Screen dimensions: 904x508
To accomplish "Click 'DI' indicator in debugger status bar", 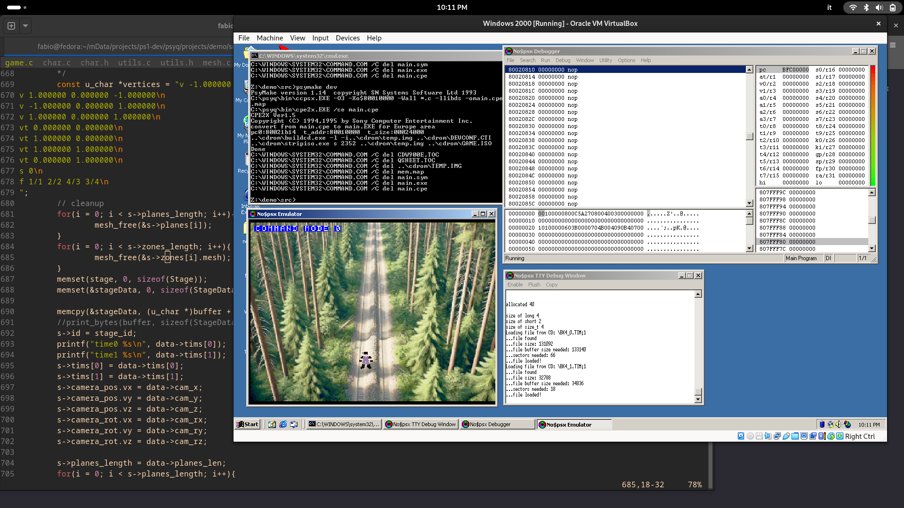I will point(828,258).
